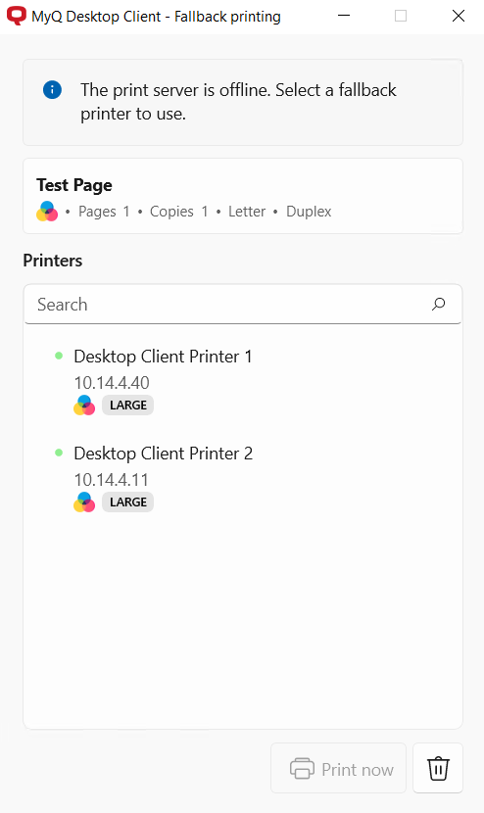Click the Print now button
This screenshot has height=813, width=484.
pos(338,768)
